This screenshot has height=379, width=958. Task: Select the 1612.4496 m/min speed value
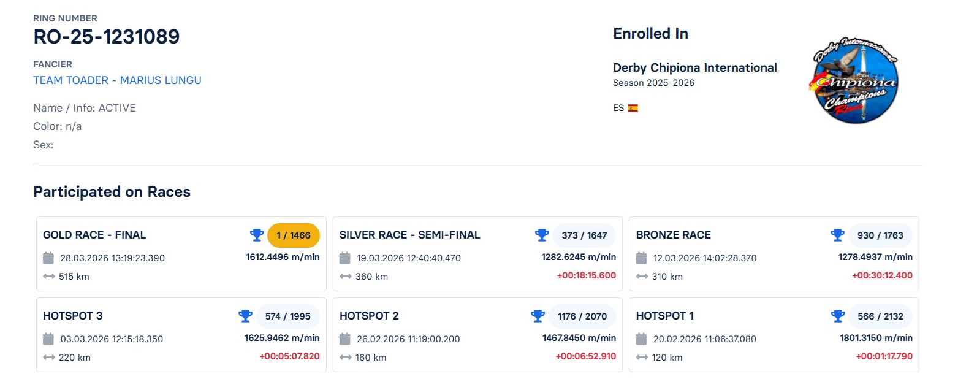click(283, 257)
